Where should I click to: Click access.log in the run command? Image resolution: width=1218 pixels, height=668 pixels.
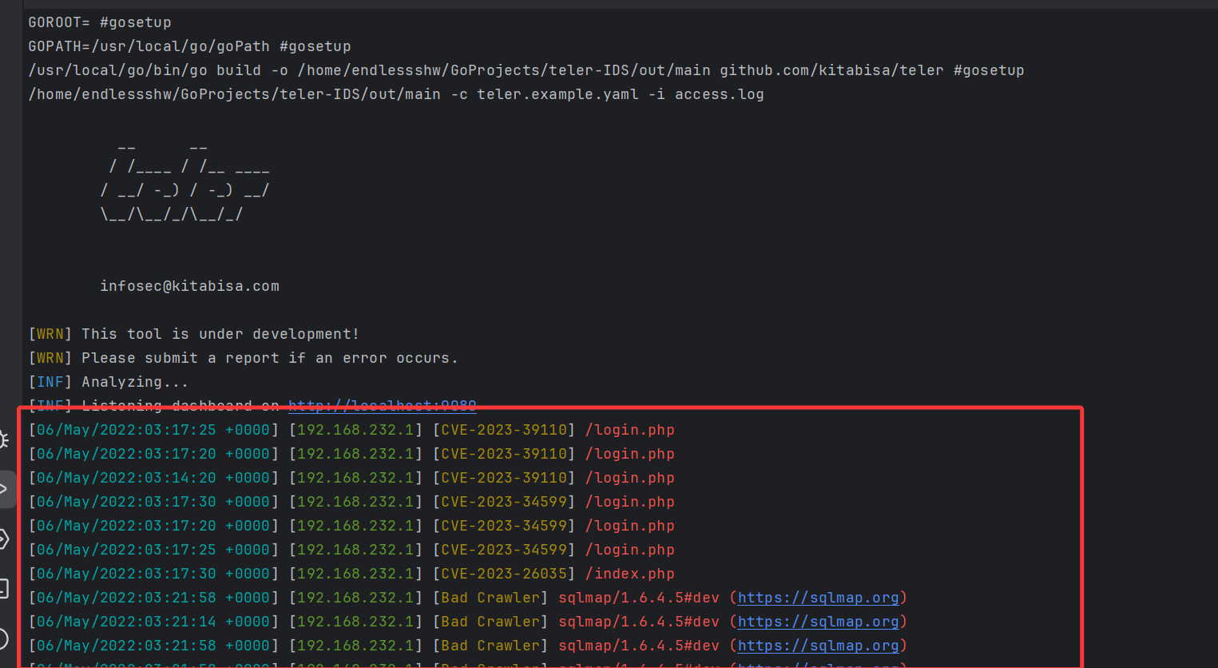point(719,94)
